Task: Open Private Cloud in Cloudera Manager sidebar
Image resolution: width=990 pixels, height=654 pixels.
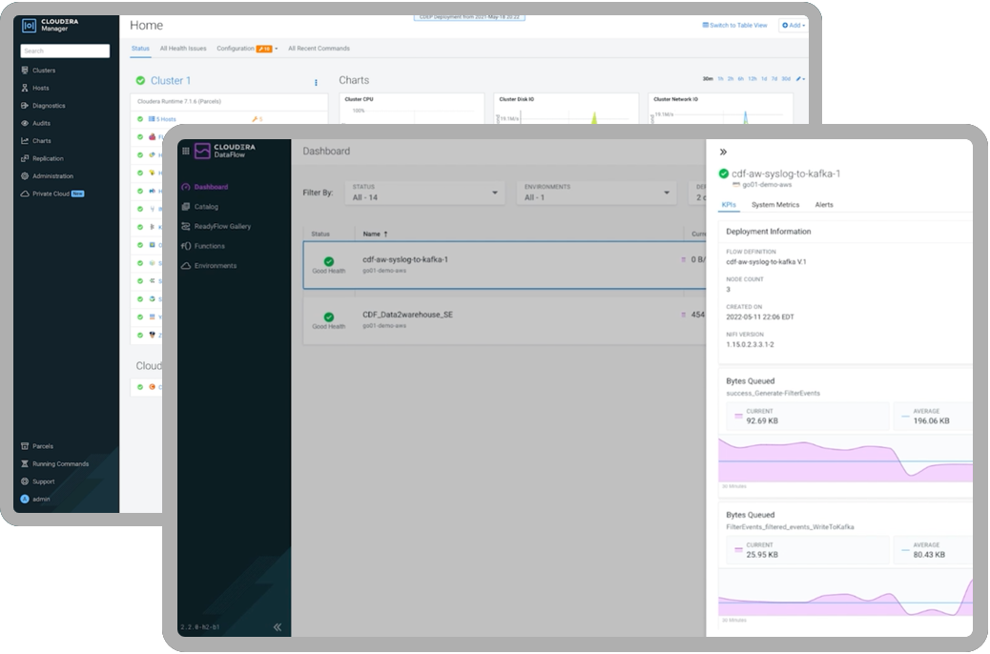Action: click(x=52, y=194)
